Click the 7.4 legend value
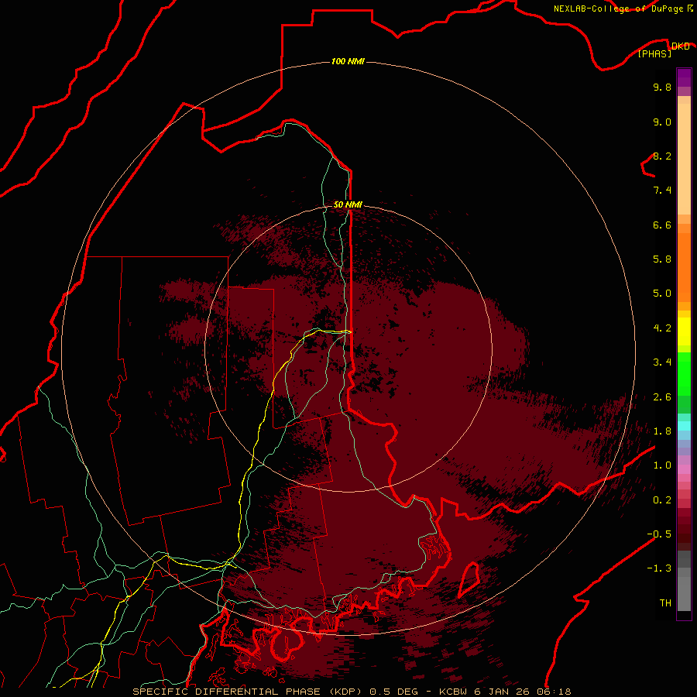Viewport: 697px width, 697px height. pos(662,191)
